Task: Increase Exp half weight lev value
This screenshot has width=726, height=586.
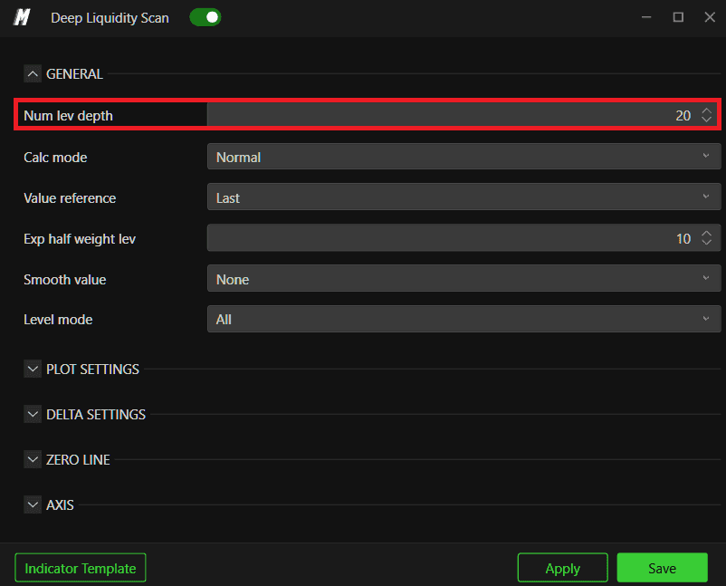Action: click(x=707, y=234)
